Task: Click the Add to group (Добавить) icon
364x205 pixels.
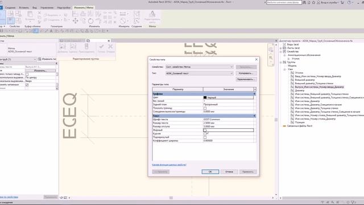Action: point(63,47)
